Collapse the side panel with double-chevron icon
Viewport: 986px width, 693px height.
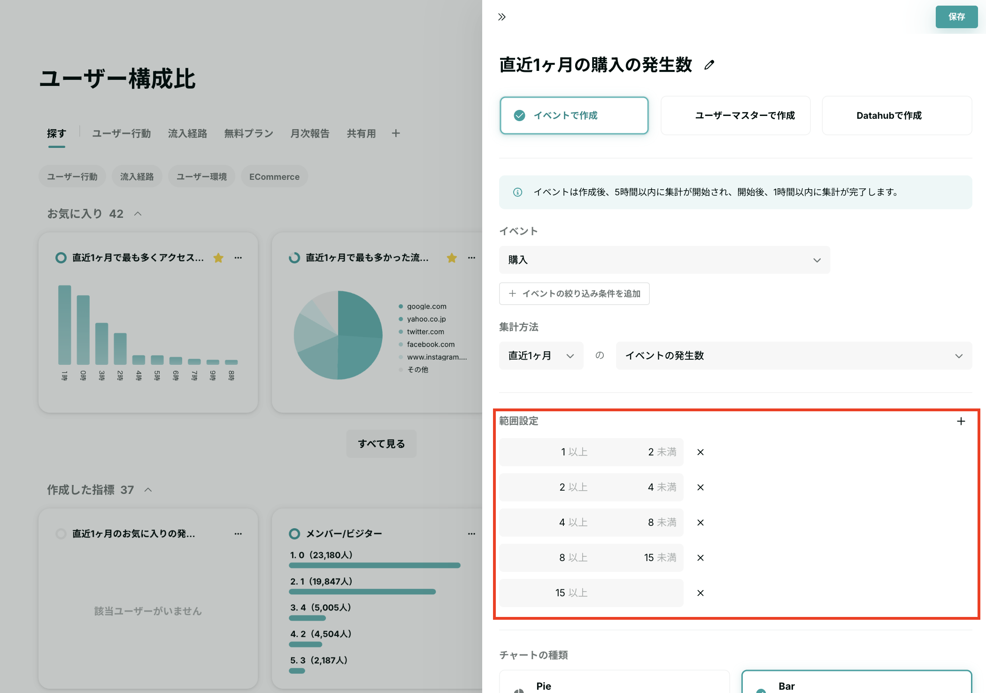tap(501, 17)
